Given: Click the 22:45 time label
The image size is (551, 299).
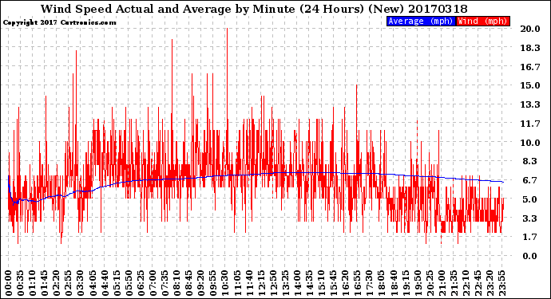Looking at the screenshot, I should 478,283.
